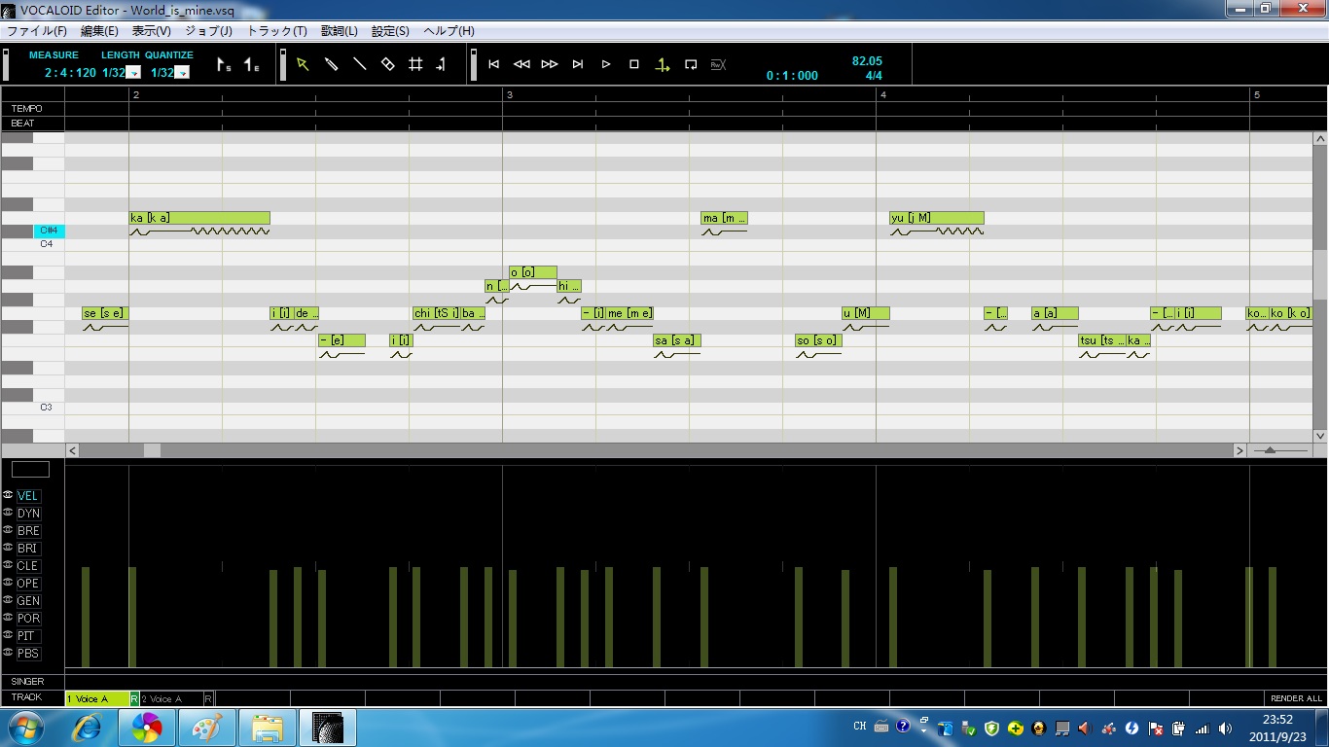
Task: Toggle the eye icon beside BRI
Action: pos(8,548)
